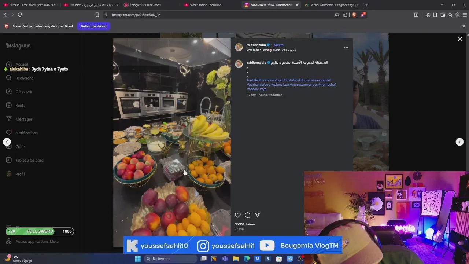Open Dropbox from taskbar

(257, 259)
